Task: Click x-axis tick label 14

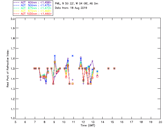Action: (x=103, y=122)
